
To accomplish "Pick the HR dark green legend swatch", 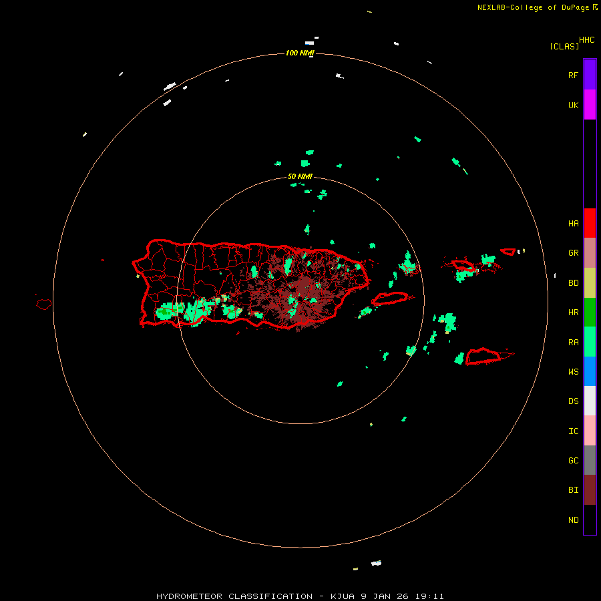I will (x=590, y=313).
